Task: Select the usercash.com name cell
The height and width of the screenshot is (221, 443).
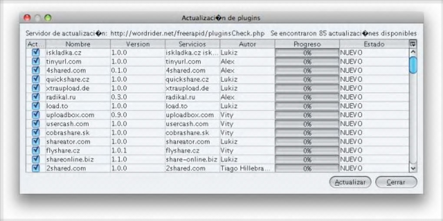Action: coord(78,124)
